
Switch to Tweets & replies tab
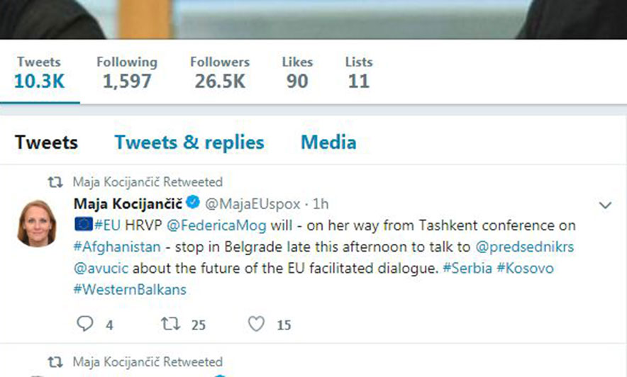(x=189, y=142)
